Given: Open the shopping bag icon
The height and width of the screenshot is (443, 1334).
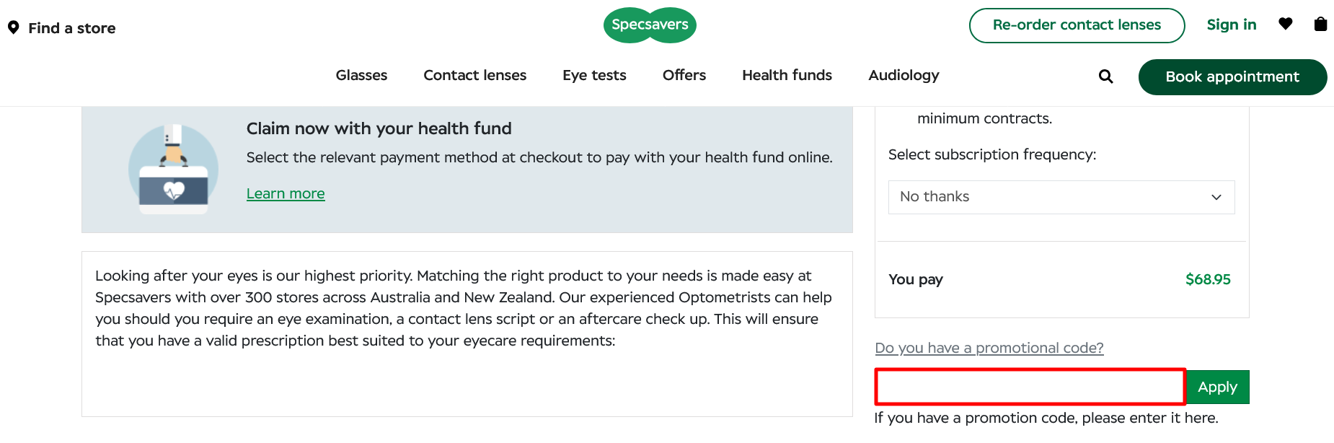Looking at the screenshot, I should [1320, 24].
